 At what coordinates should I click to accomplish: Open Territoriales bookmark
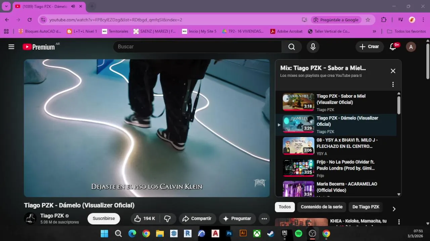[115, 31]
